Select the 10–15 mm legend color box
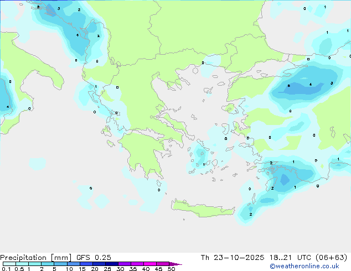 click(x=73, y=264)
